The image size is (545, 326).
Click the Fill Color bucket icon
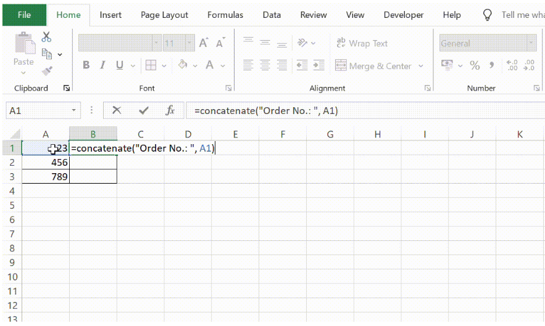click(183, 65)
